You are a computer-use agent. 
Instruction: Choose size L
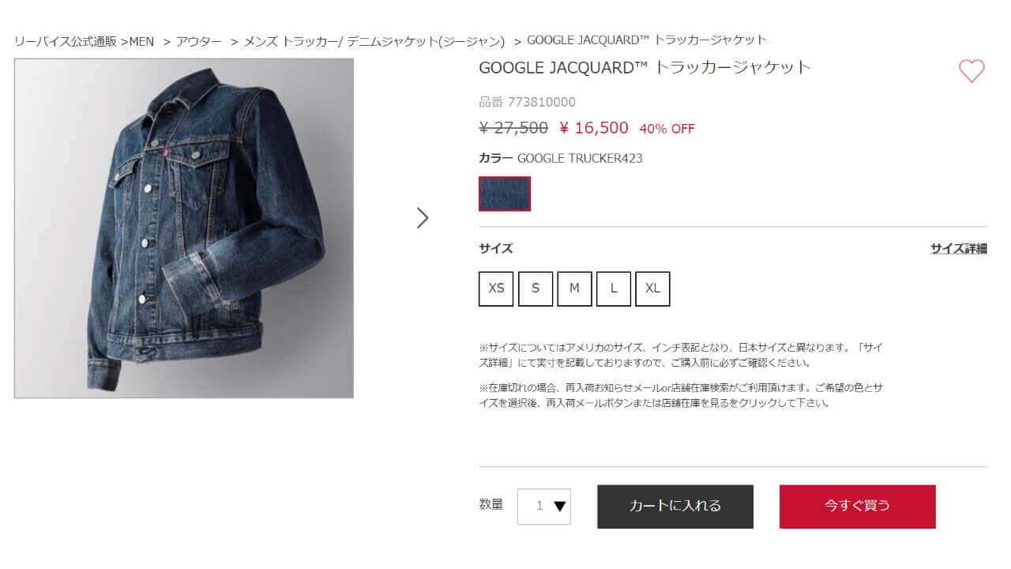[614, 288]
